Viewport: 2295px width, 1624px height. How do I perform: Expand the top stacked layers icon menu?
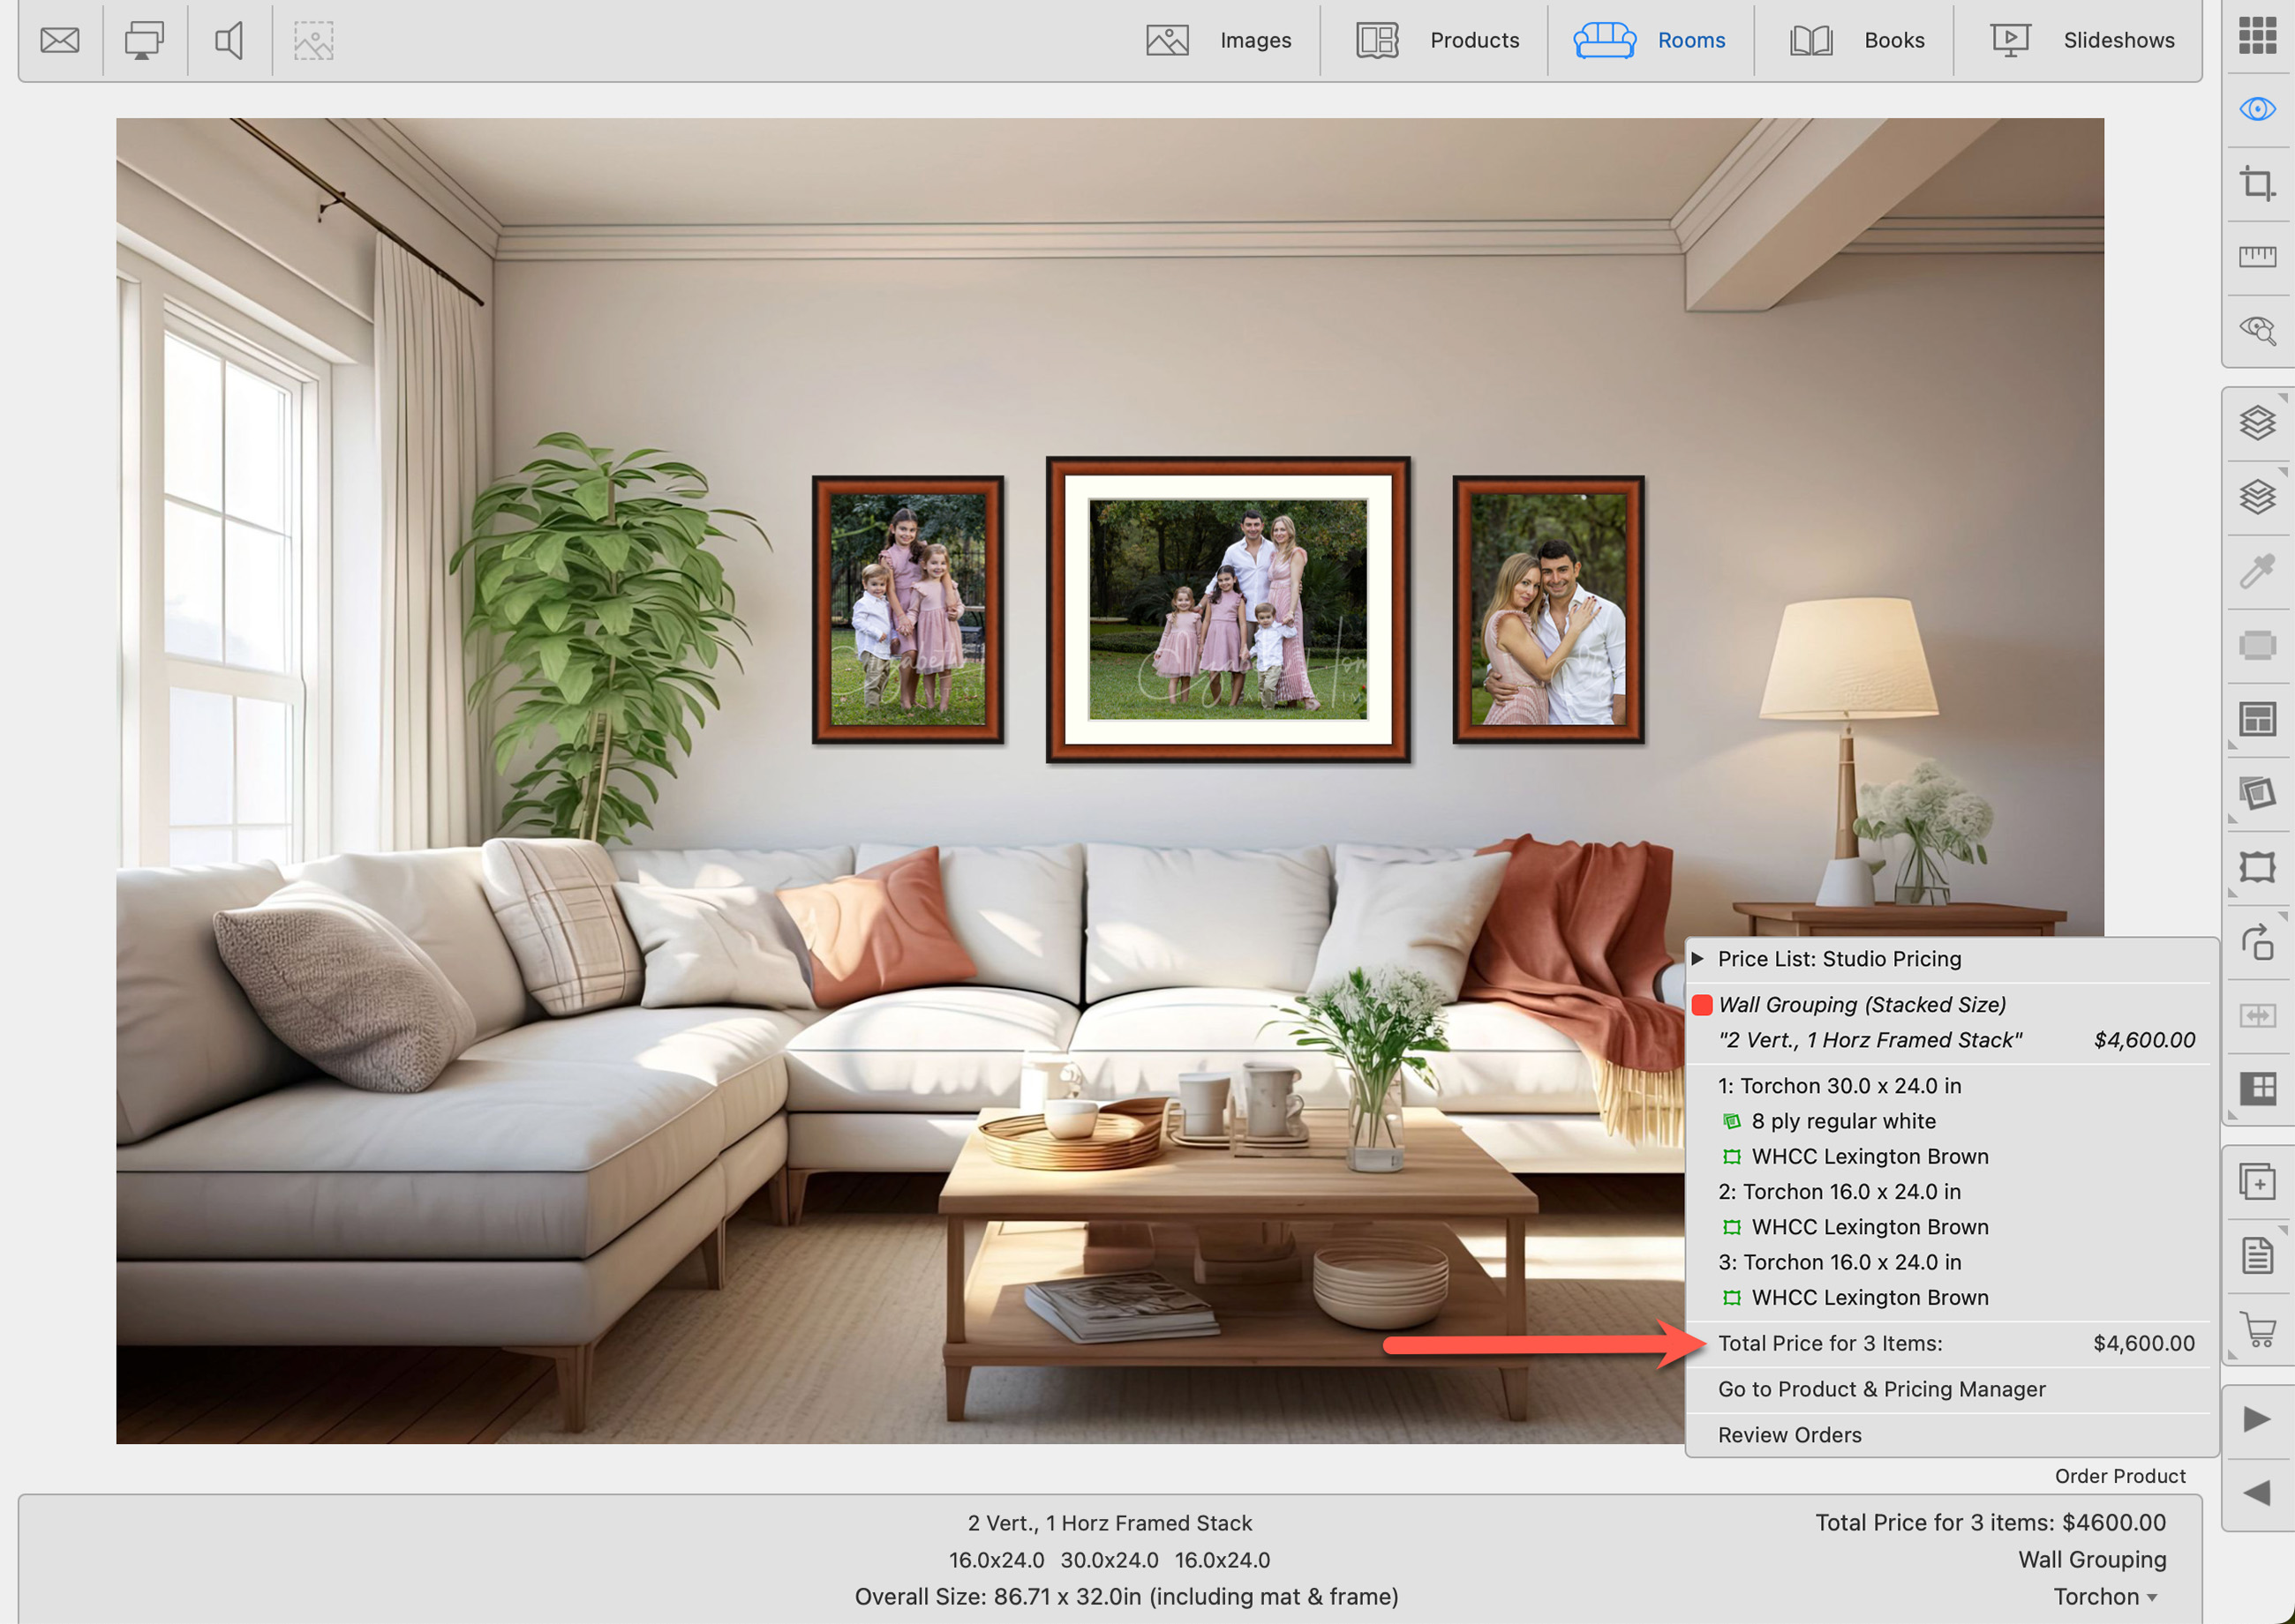[x=2257, y=422]
